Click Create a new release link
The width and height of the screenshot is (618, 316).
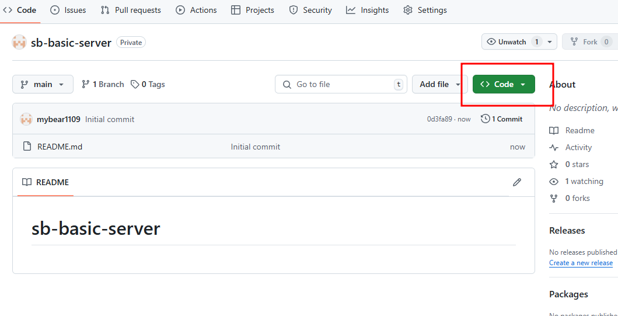[581, 263]
